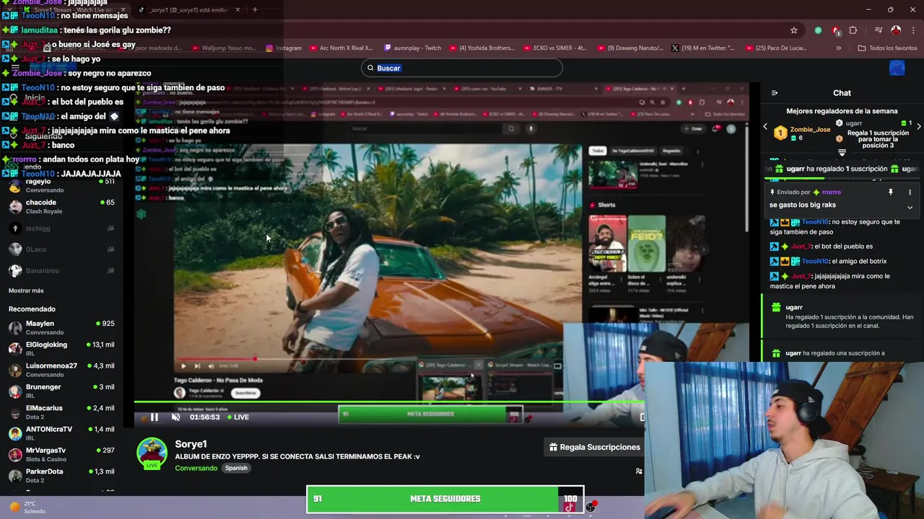Show next top gifter arrow

pos(918,127)
